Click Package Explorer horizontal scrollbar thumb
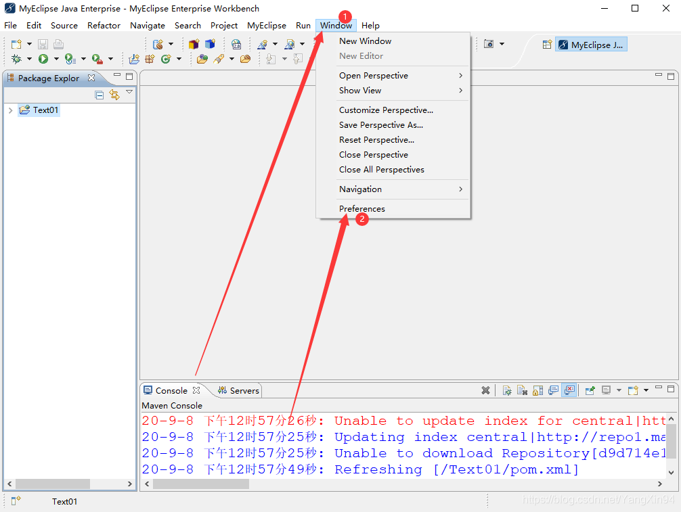The height and width of the screenshot is (512, 681). point(53,484)
